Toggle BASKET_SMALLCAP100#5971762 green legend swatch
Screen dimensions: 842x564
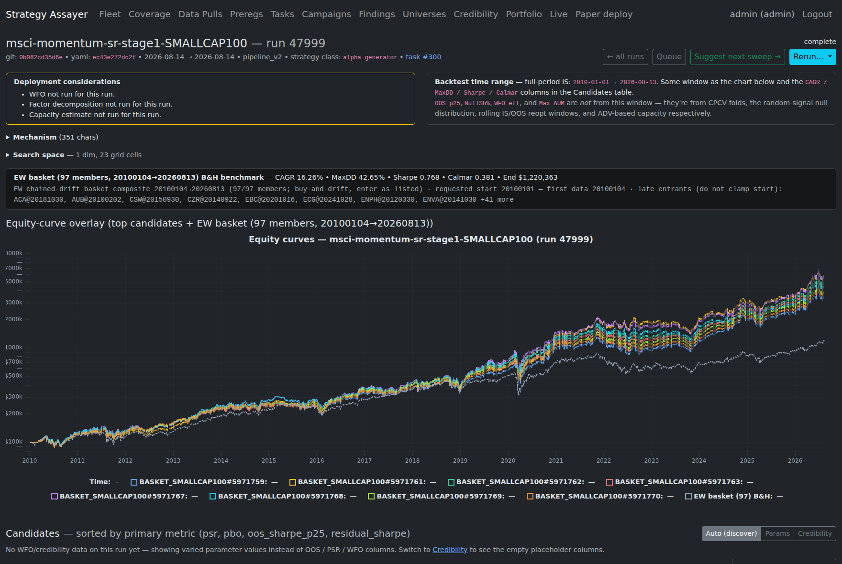(x=451, y=482)
